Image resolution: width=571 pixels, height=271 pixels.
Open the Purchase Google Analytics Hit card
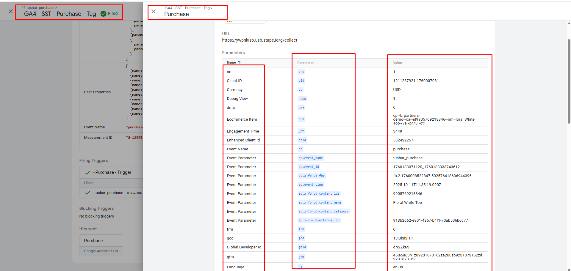[101, 245]
